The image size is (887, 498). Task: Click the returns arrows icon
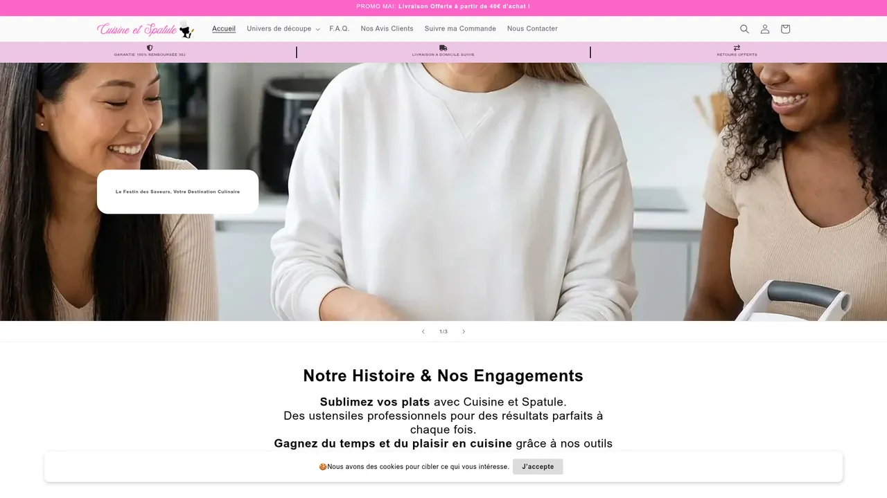point(737,48)
